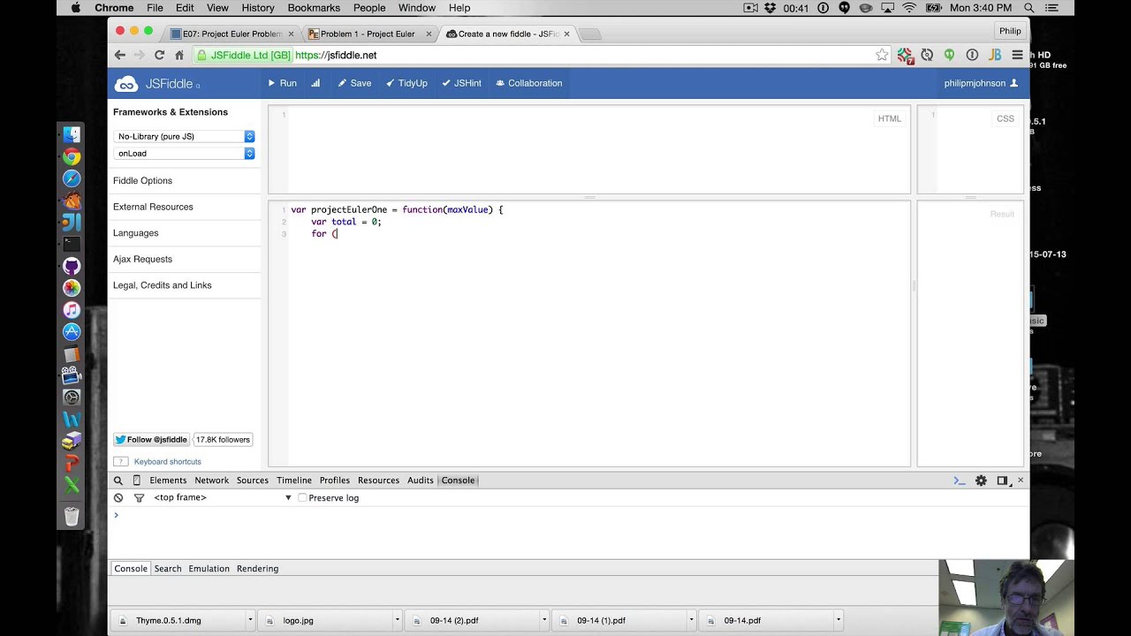
Task: Open the browser home page
Action: coord(179,55)
